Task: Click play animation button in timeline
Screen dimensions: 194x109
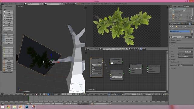Action: coord(72,104)
